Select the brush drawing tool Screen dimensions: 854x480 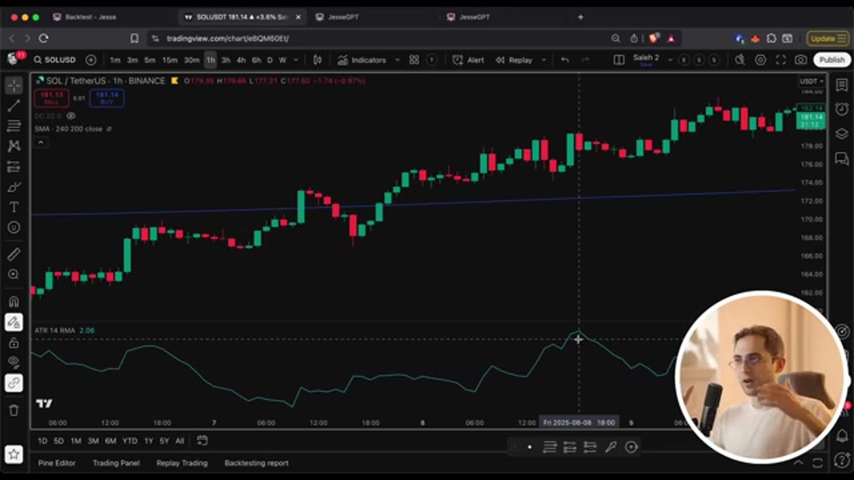[x=13, y=187]
